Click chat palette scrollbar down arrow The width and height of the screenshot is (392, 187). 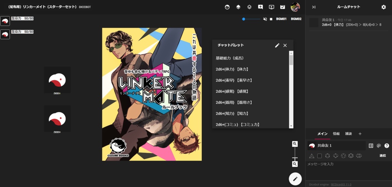tap(291, 126)
